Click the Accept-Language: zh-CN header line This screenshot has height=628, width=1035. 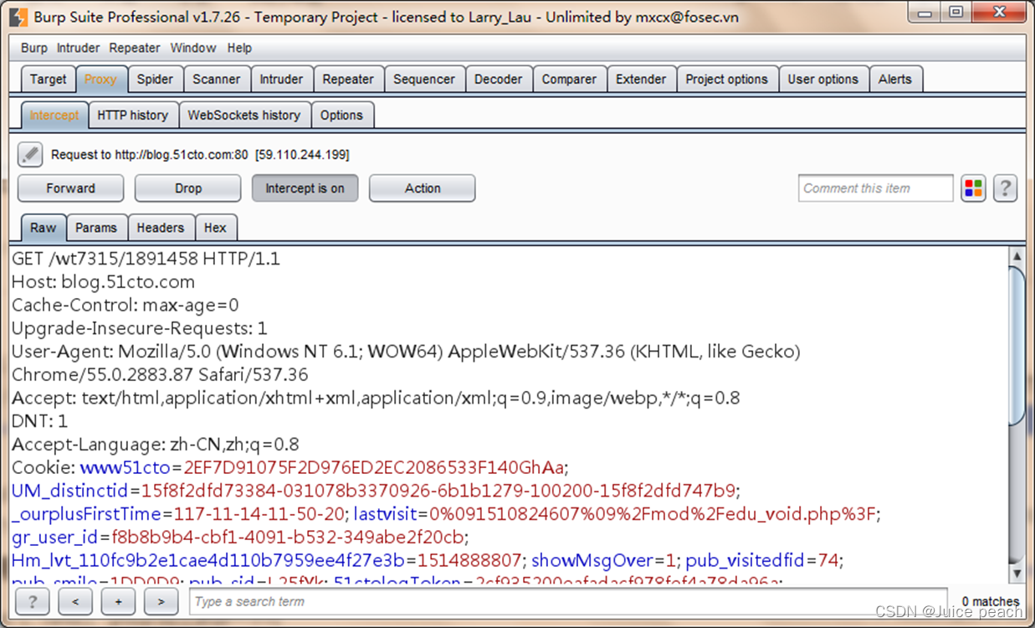pyautogui.click(x=155, y=444)
